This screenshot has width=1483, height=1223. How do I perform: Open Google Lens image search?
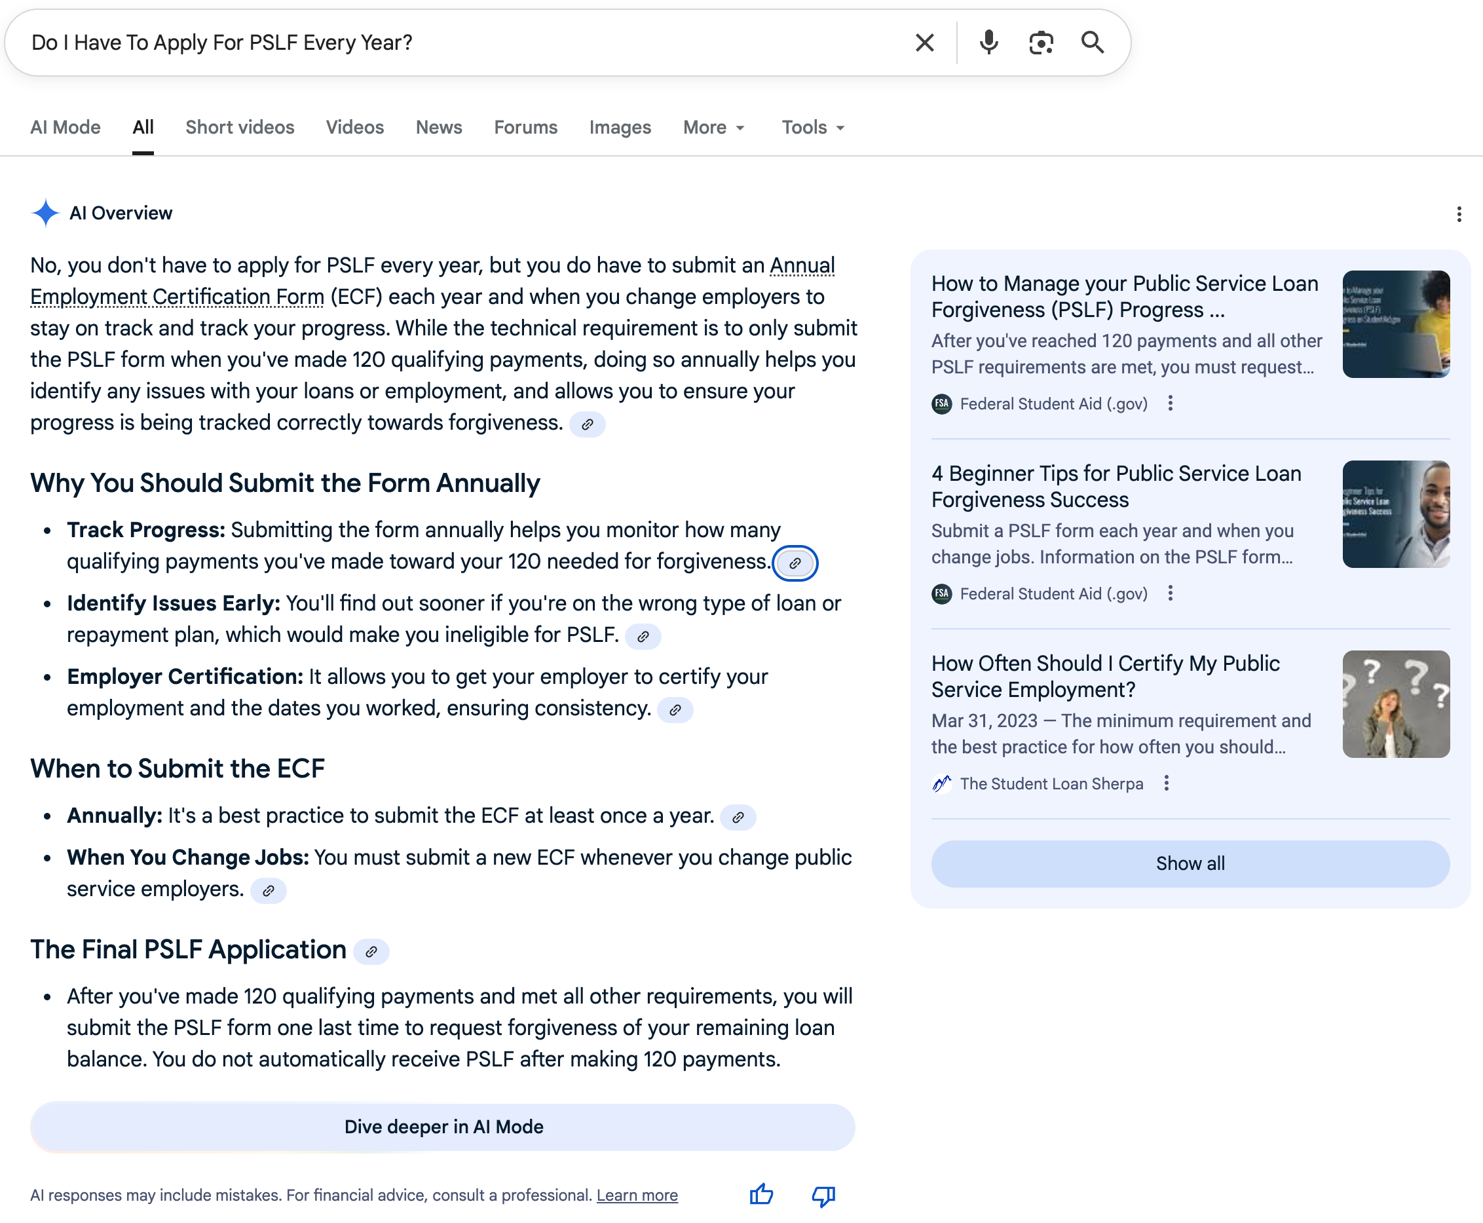pos(1041,43)
